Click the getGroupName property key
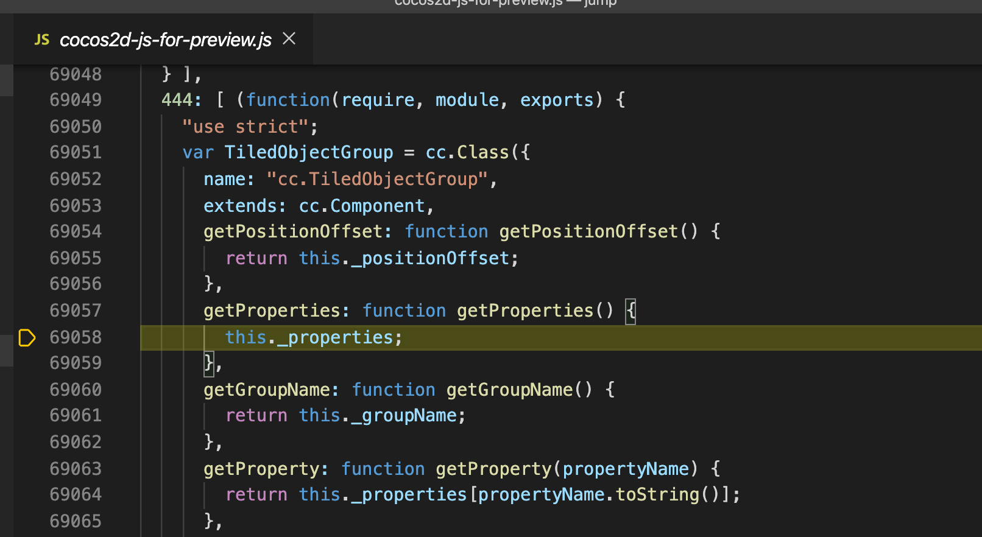The width and height of the screenshot is (982, 537). [x=266, y=390]
